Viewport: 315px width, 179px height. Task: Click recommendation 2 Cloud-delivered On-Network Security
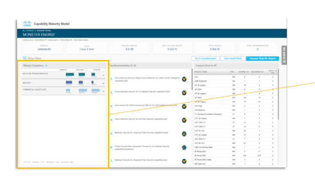pyautogui.click(x=142, y=92)
